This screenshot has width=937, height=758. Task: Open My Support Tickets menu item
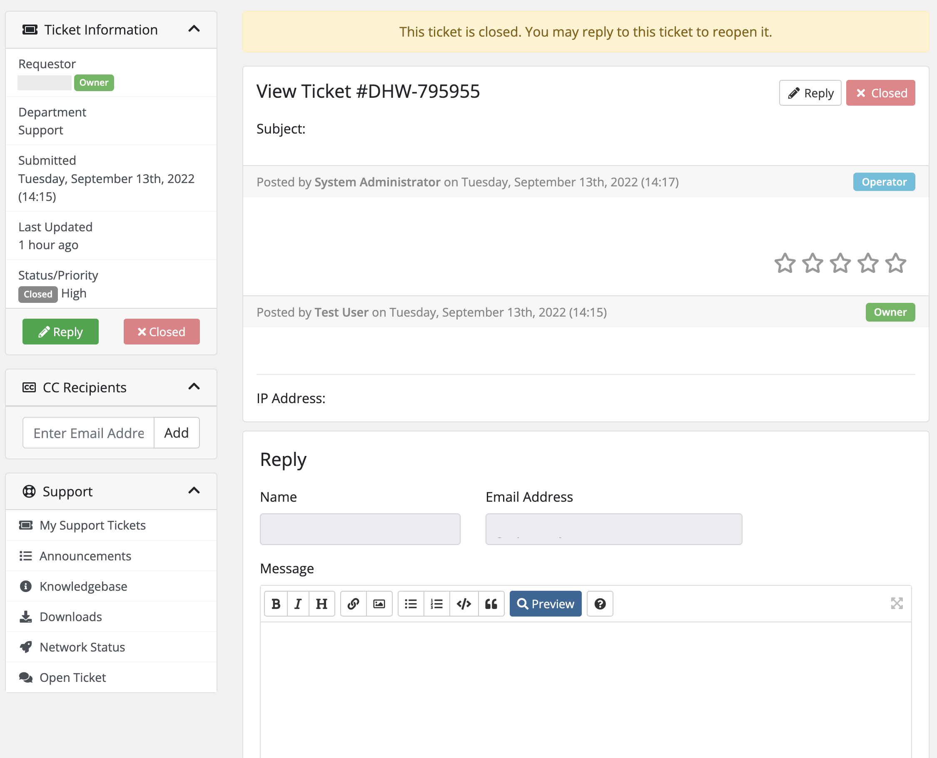[92, 525]
